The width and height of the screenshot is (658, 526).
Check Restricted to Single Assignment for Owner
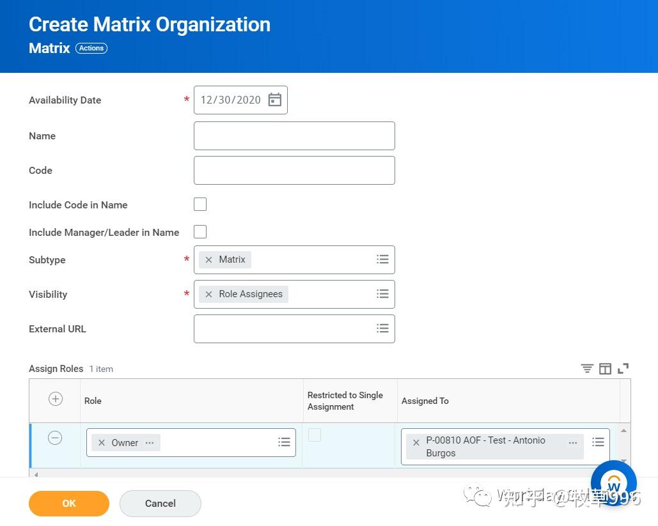tap(315, 435)
